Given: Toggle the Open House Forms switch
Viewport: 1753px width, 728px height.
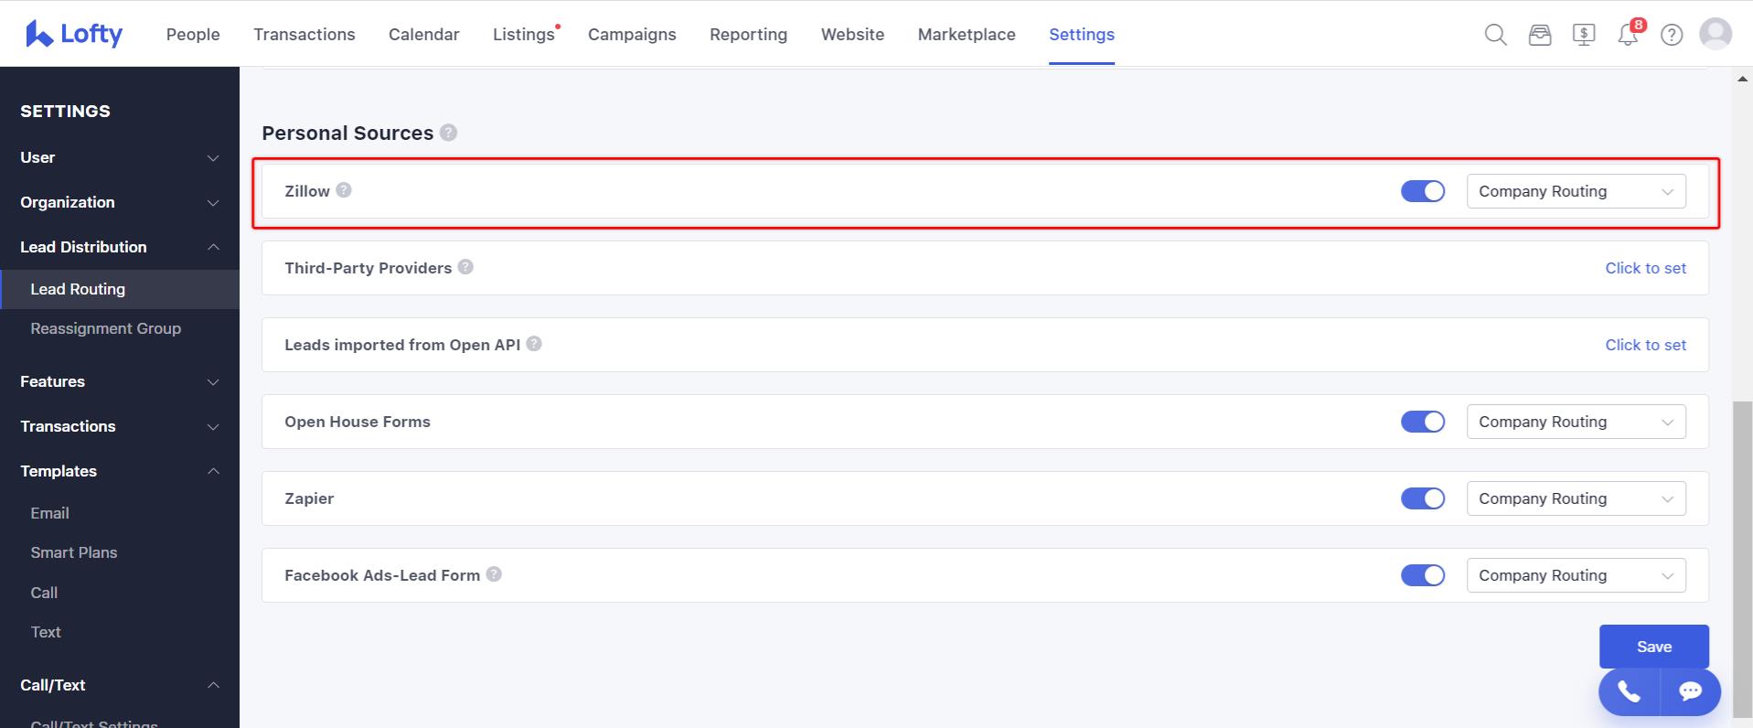Looking at the screenshot, I should tap(1423, 422).
